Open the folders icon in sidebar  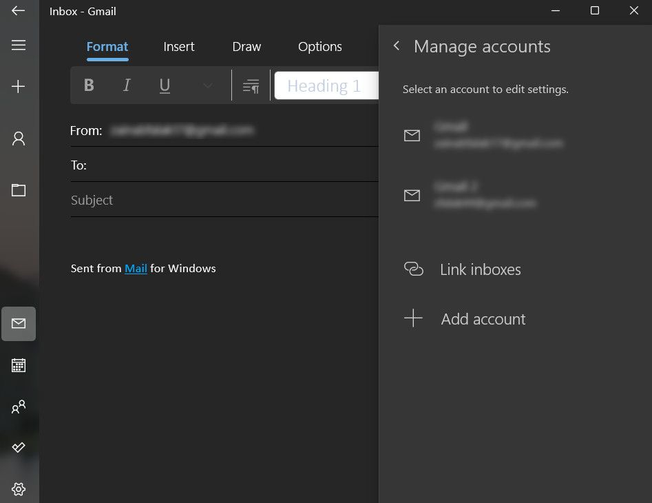pos(19,190)
